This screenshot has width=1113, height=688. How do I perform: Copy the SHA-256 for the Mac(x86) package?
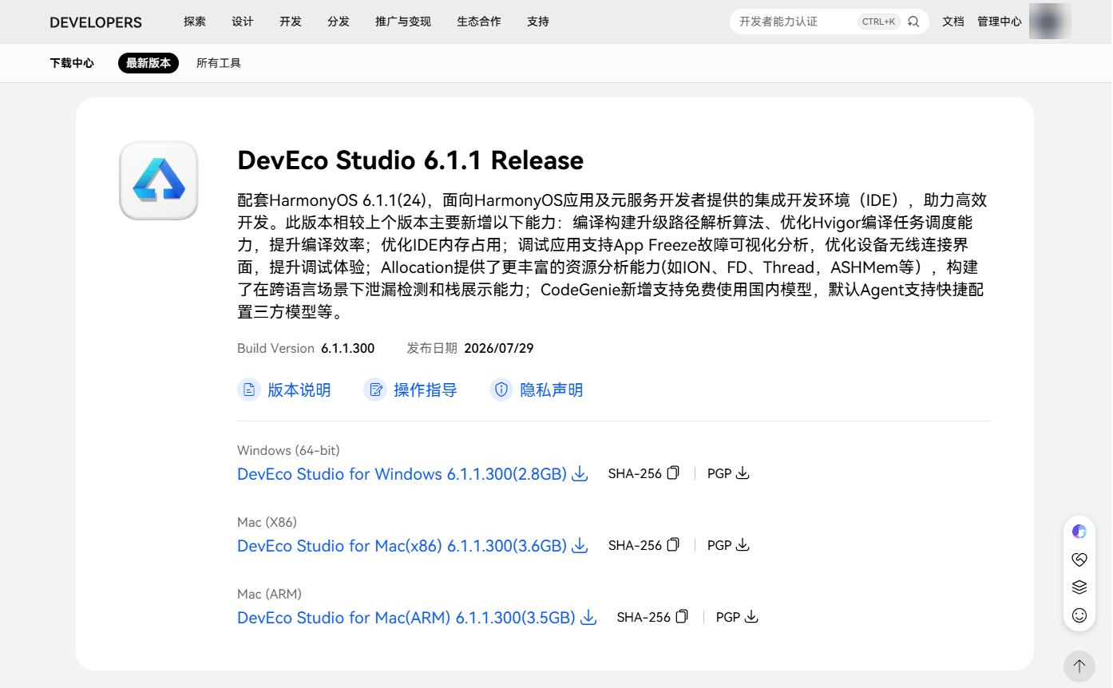(x=673, y=544)
